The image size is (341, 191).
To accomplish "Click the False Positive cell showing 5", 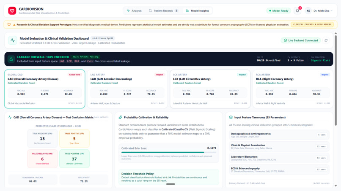I will (x=74, y=139).
